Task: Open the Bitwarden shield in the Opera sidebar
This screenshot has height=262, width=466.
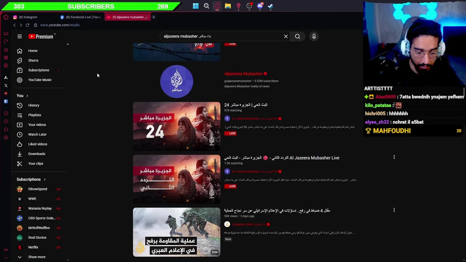Action: (x=6, y=102)
